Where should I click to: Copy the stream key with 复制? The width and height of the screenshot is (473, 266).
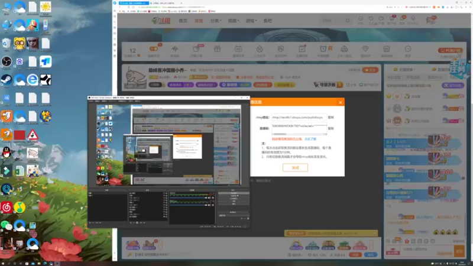331,128
